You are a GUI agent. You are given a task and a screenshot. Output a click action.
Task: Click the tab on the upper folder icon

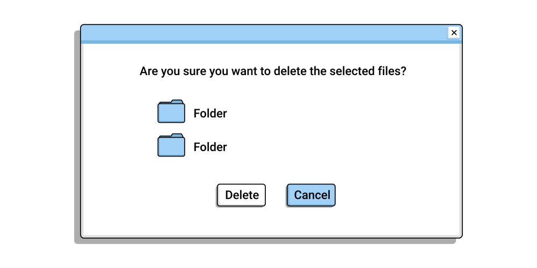(x=177, y=102)
